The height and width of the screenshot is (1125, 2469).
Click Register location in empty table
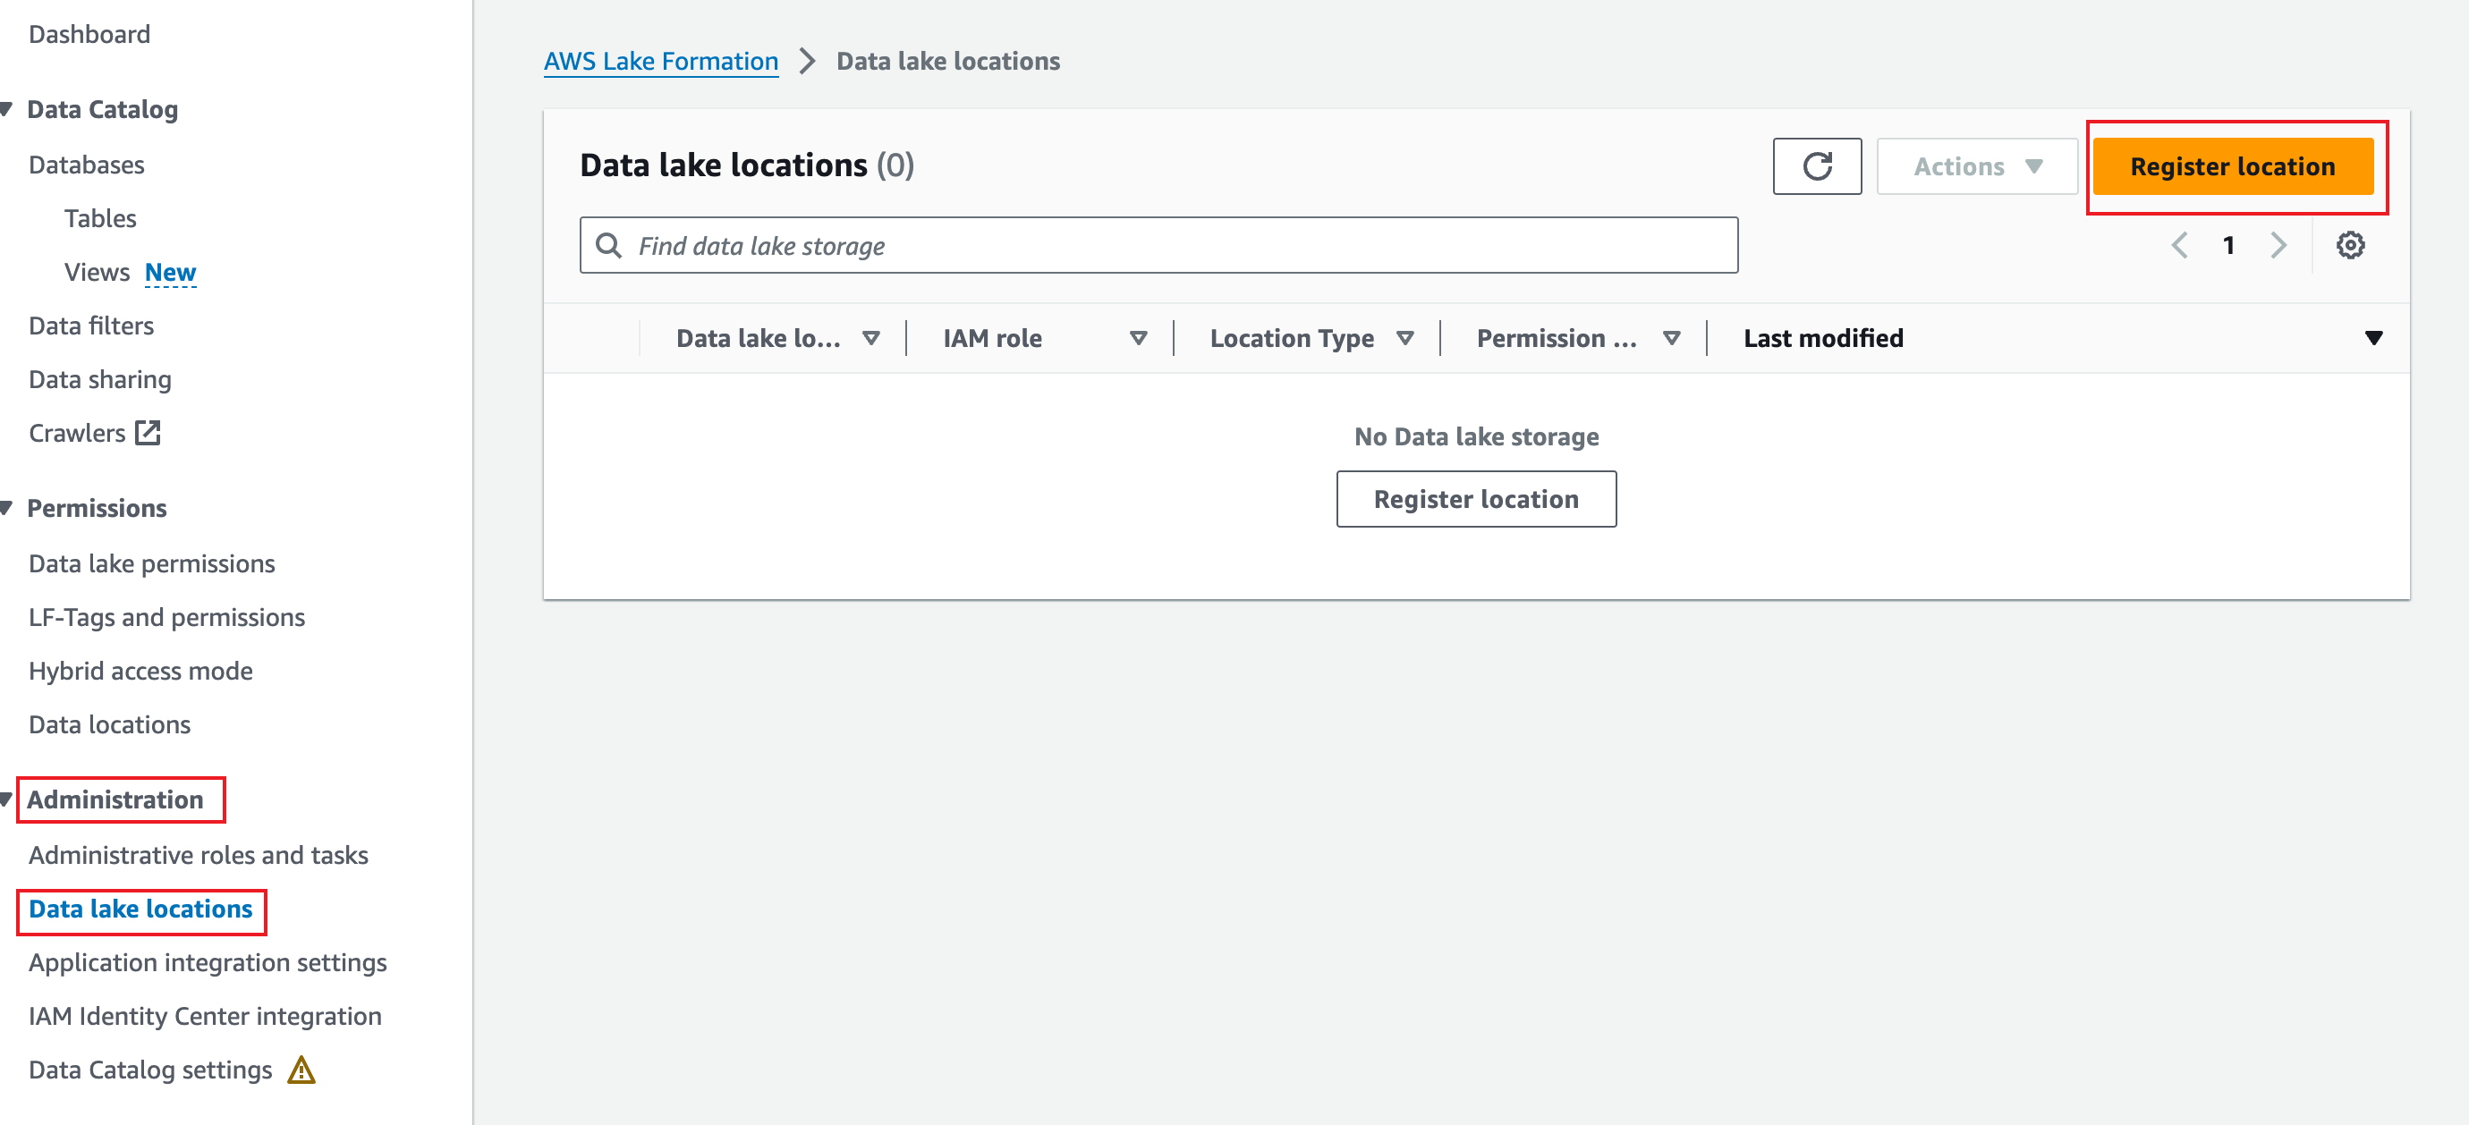[1476, 498]
